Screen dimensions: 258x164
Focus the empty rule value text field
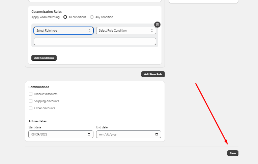point(95,41)
